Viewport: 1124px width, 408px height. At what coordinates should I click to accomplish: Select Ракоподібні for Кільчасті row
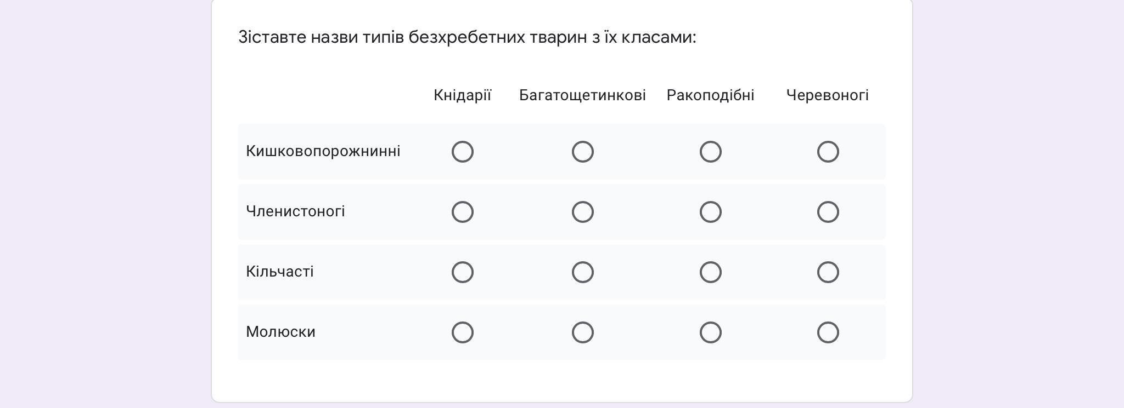coord(710,272)
